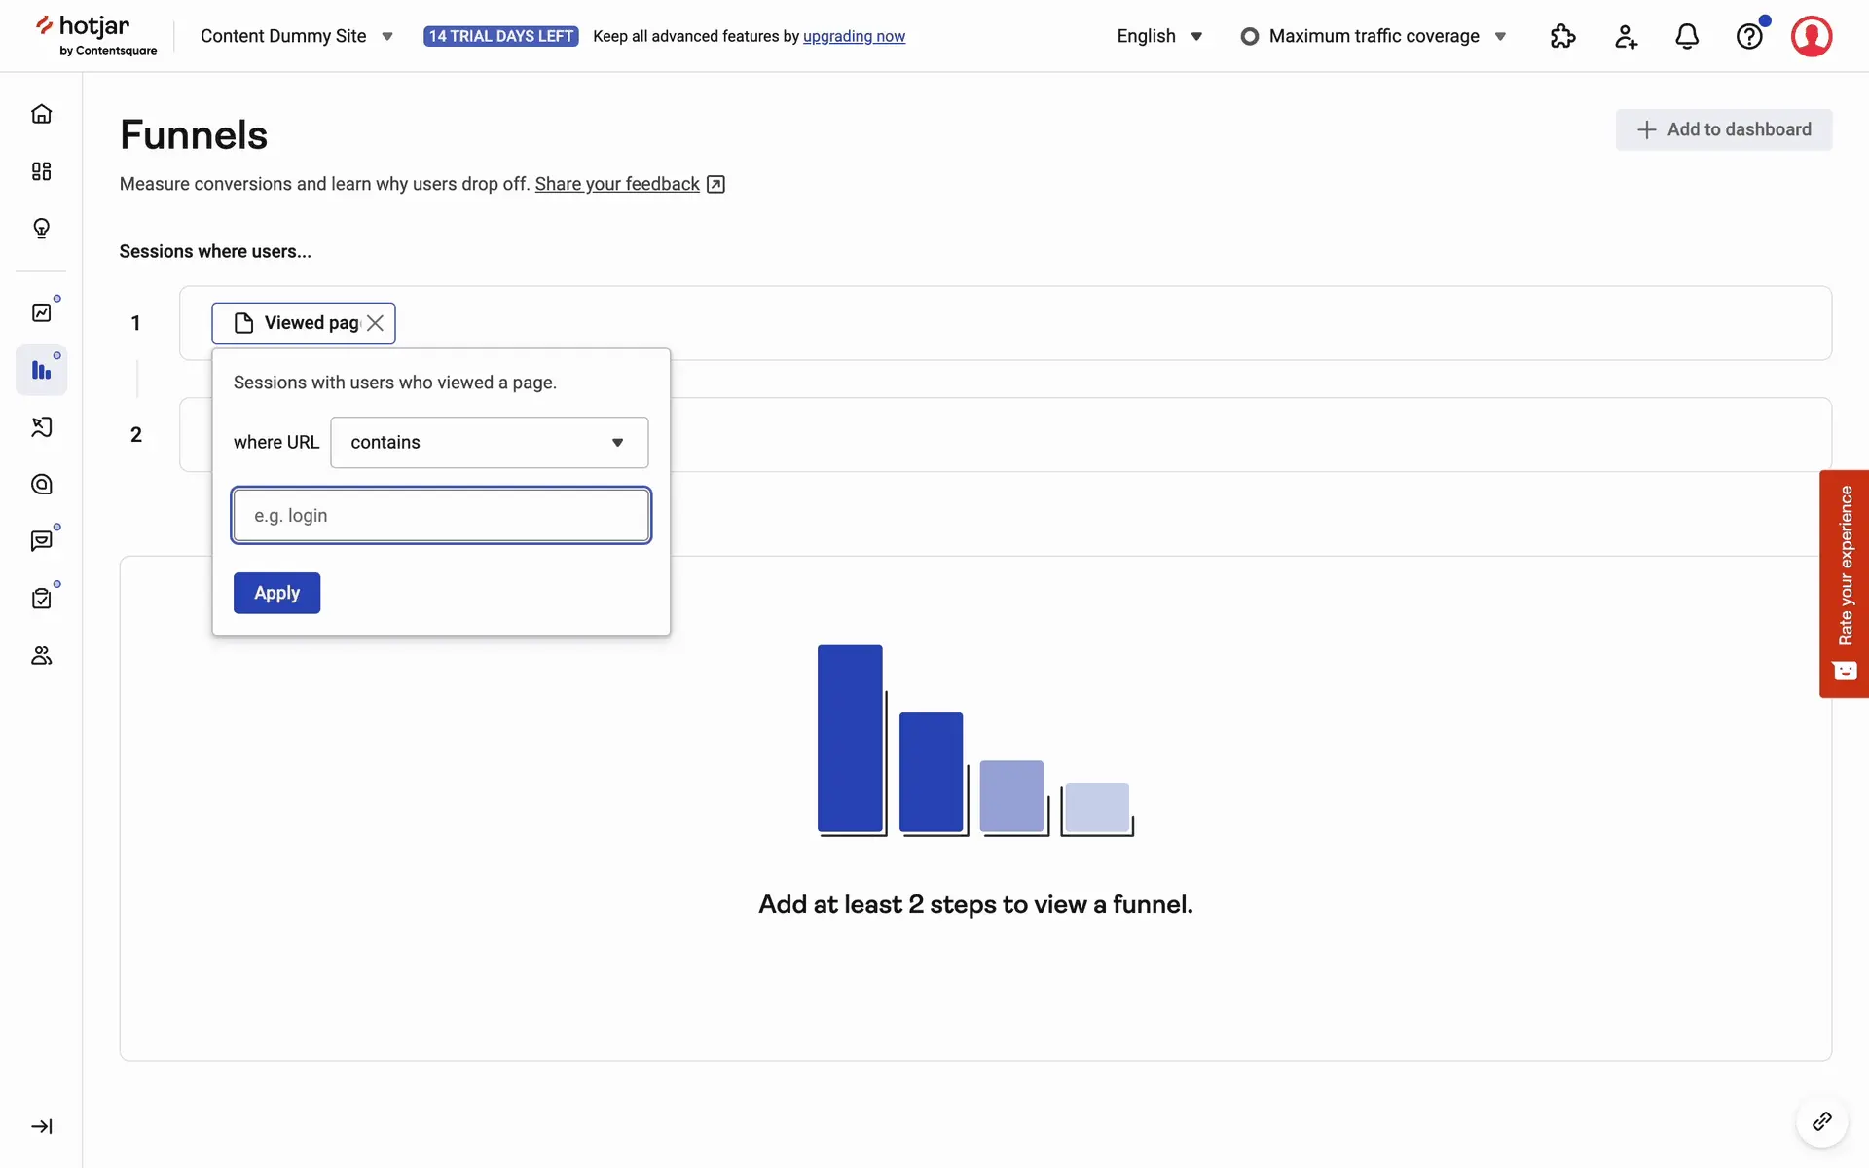This screenshot has height=1168, width=1869.
Task: Remove the Viewed page step filter
Action: (x=375, y=323)
